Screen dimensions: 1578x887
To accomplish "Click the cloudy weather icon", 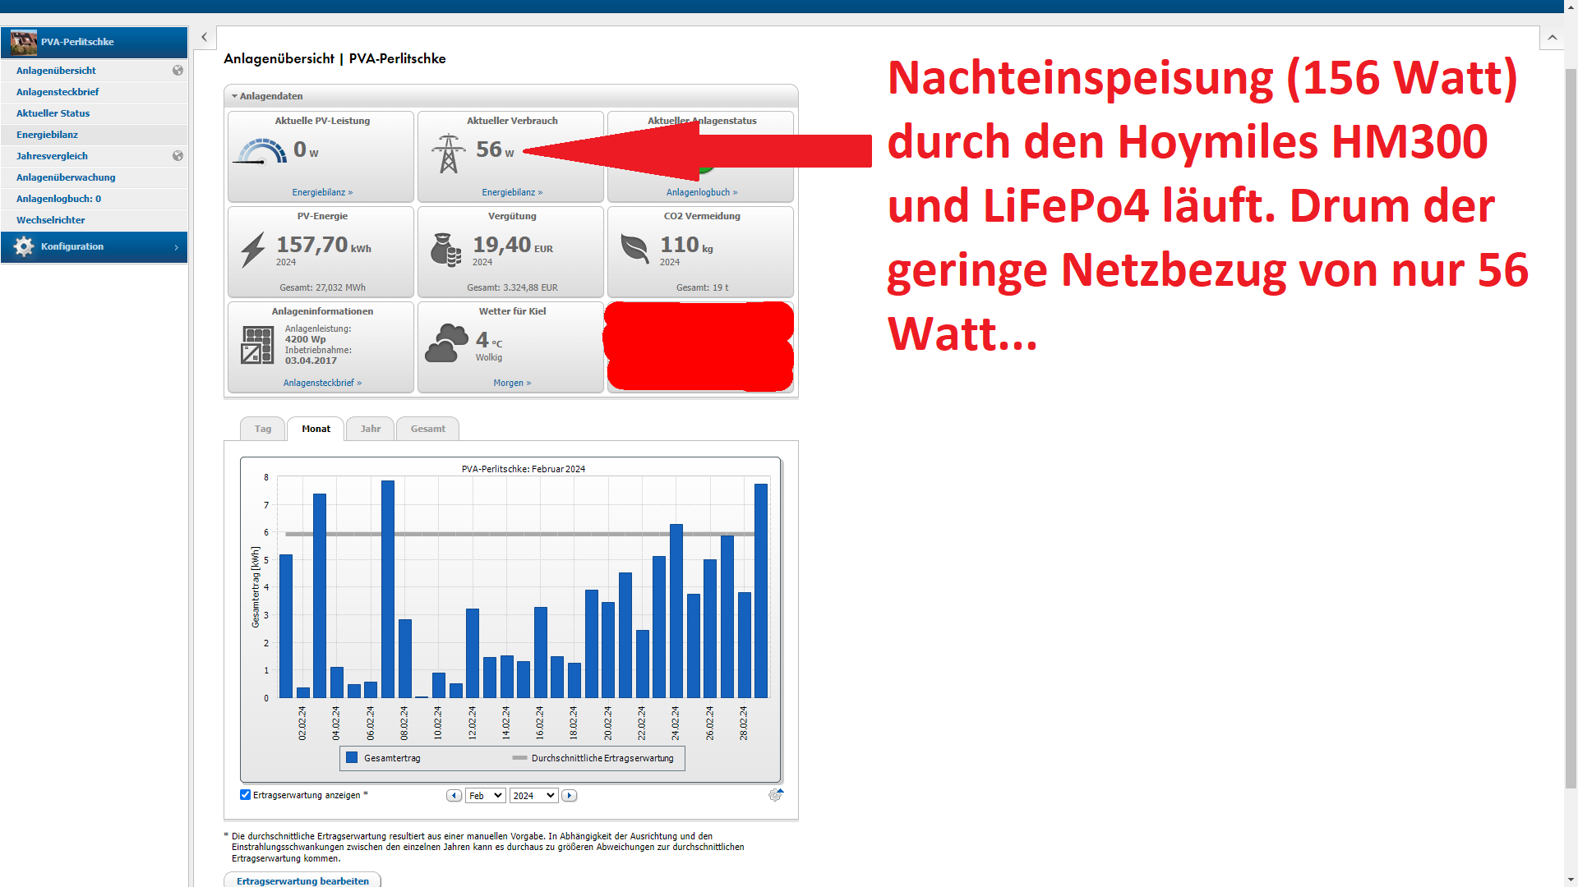I will (446, 343).
